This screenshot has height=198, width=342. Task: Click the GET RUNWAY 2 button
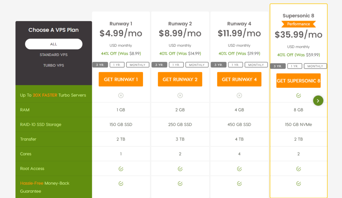[180, 79]
